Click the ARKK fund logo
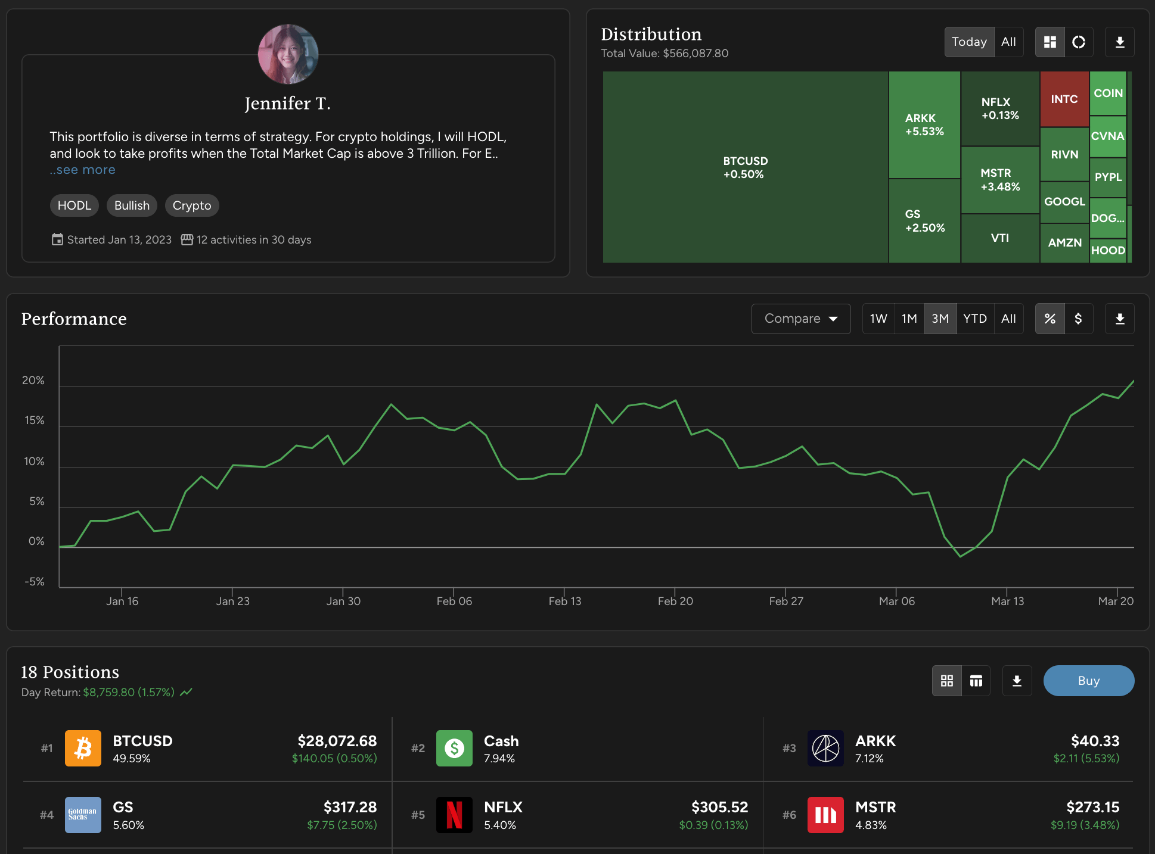This screenshot has height=854, width=1155. tap(825, 749)
